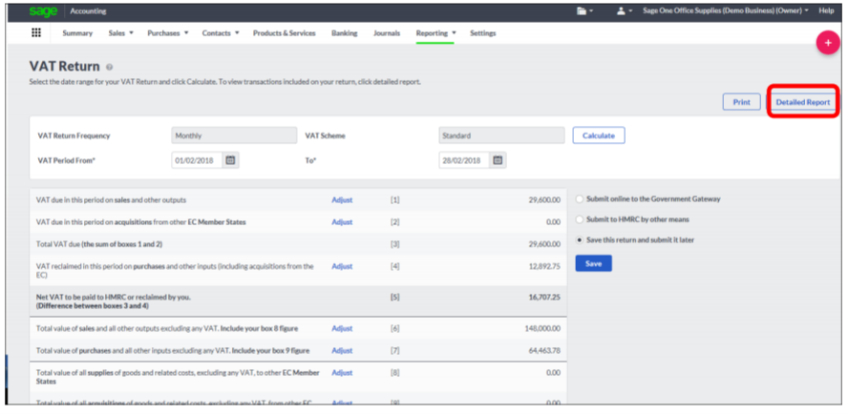The image size is (848, 414).
Task: Select Save this return and submit it later
Action: tap(580, 240)
